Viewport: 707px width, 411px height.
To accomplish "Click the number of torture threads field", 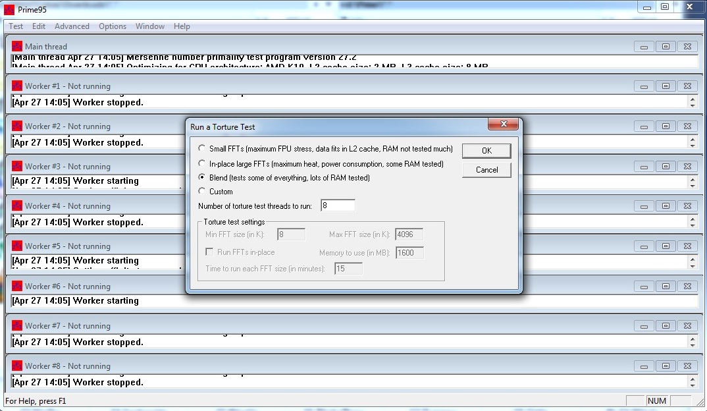I will click(x=338, y=205).
